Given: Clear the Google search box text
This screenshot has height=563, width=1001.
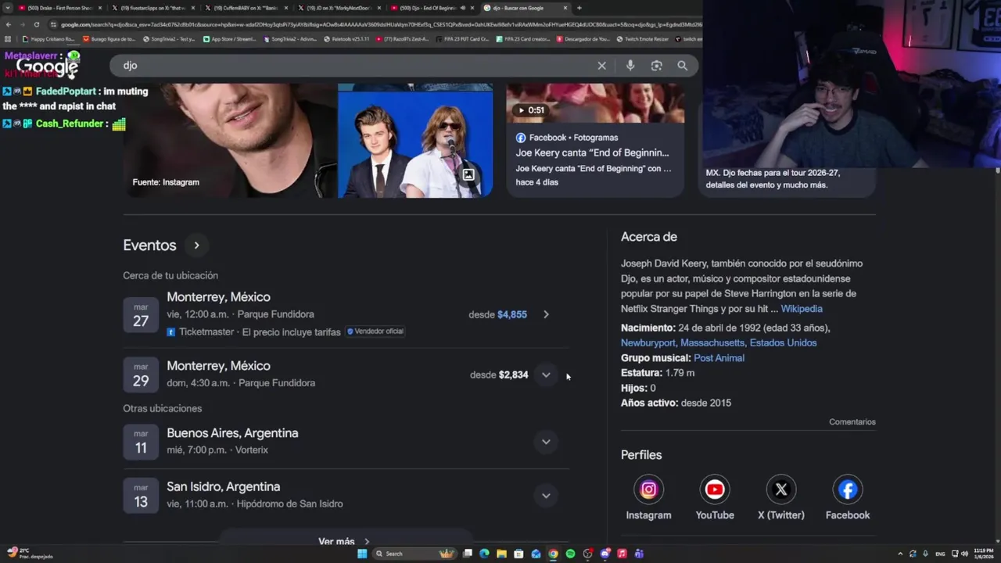Looking at the screenshot, I should tap(601, 66).
